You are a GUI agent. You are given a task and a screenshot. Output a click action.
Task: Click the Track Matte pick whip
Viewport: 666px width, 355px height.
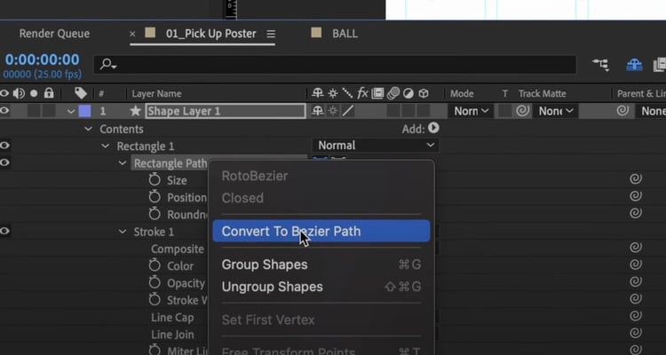523,111
